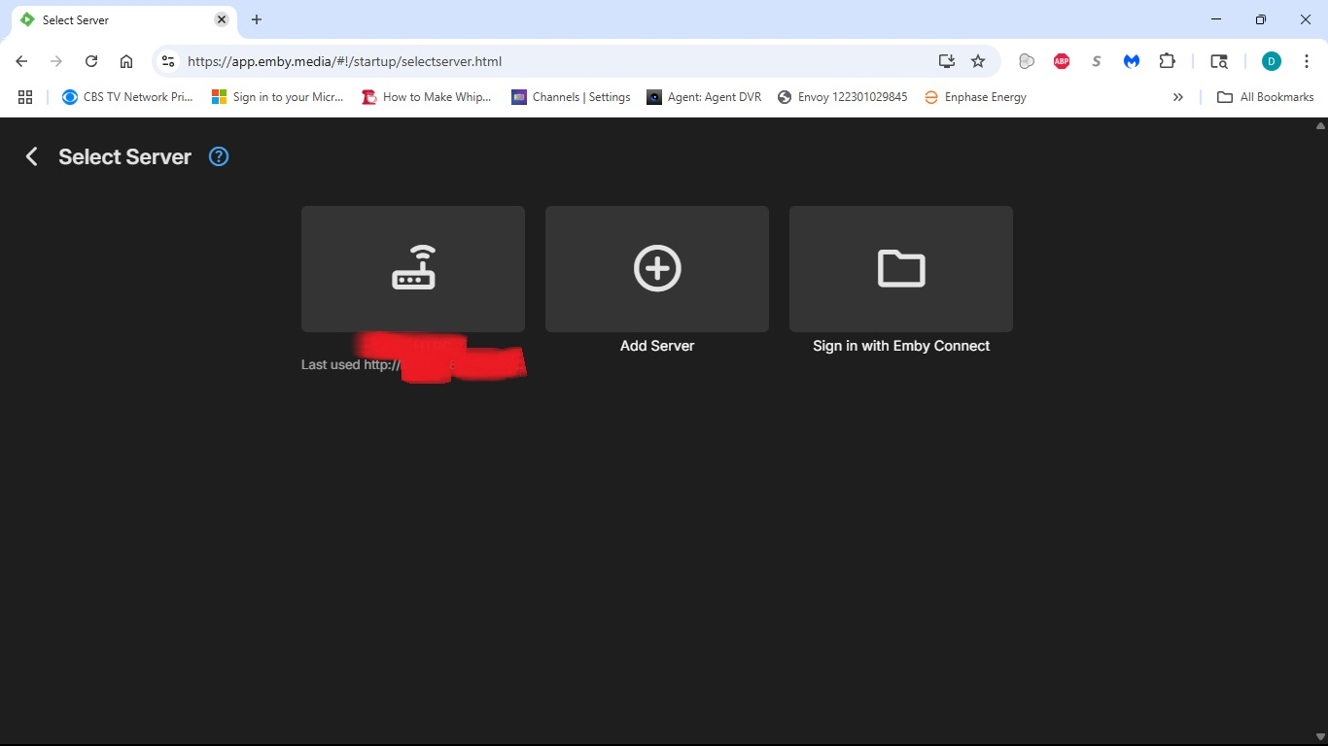
Task: Open the Channels | Settings bookmark
Action: coord(571,97)
